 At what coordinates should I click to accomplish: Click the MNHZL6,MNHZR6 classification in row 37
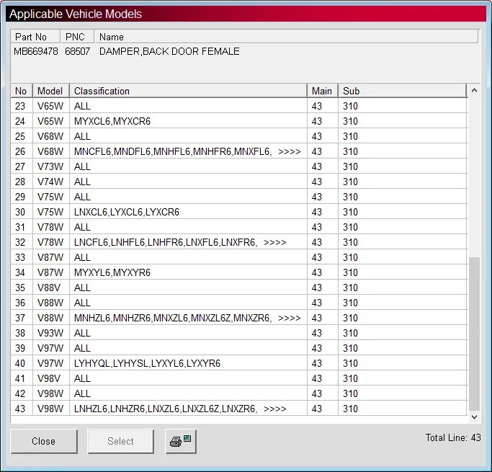coord(173,318)
